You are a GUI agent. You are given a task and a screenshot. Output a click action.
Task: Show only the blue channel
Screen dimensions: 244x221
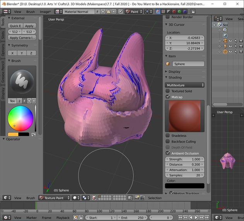pyautogui.click(x=184, y=12)
